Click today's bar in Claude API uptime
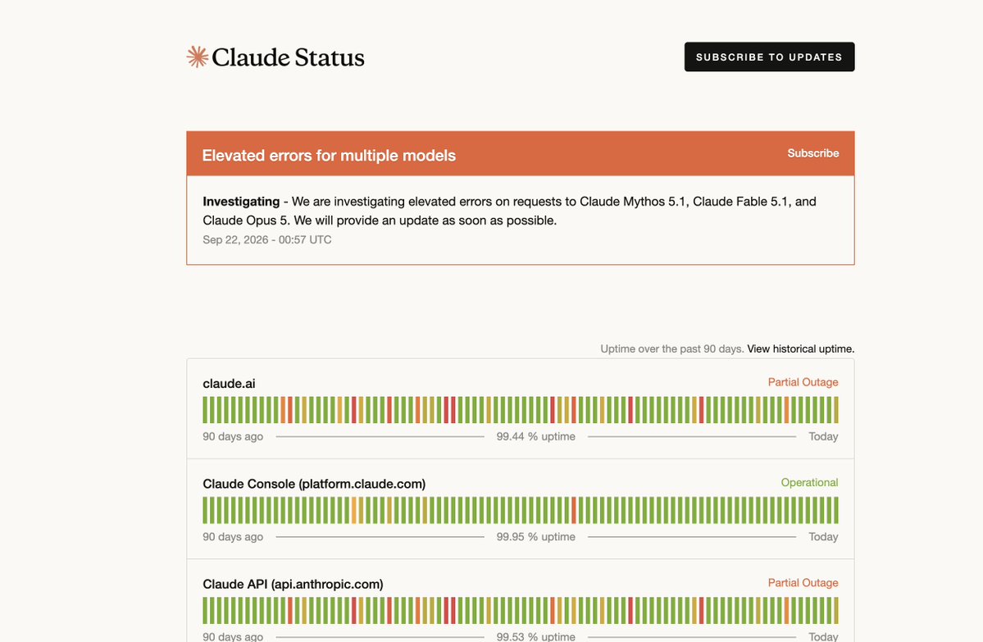 [836, 611]
